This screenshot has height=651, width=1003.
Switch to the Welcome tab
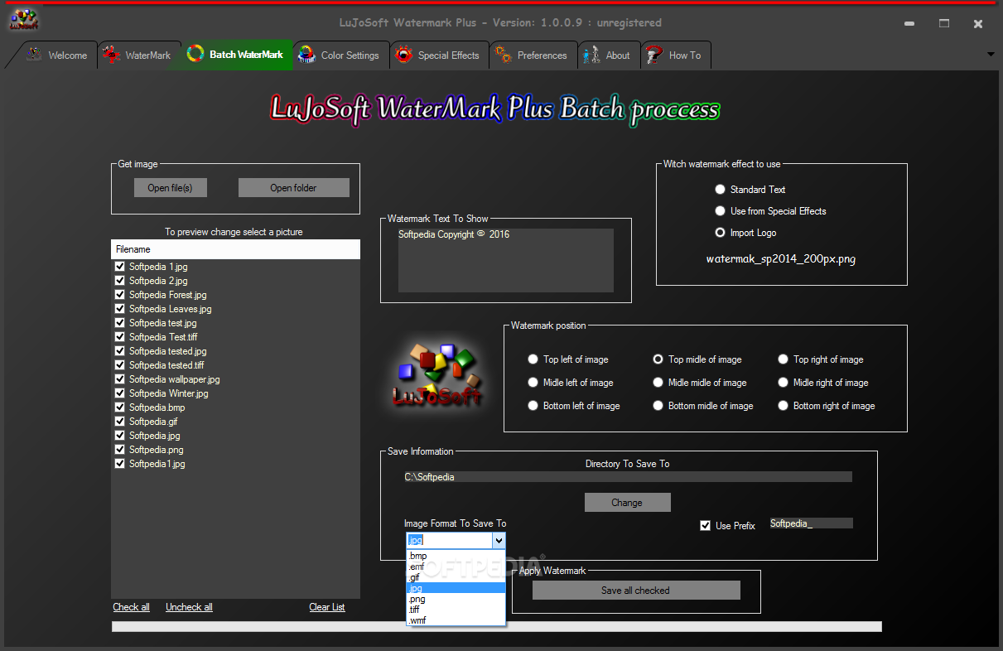[x=57, y=55]
